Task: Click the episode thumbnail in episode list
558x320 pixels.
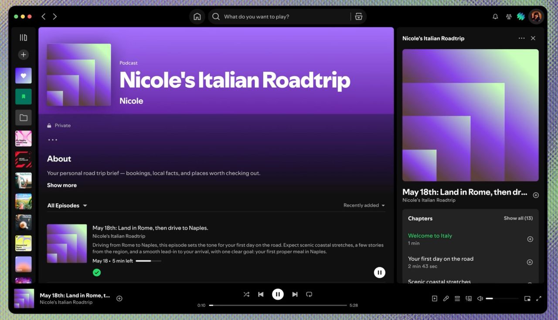Action: click(67, 243)
